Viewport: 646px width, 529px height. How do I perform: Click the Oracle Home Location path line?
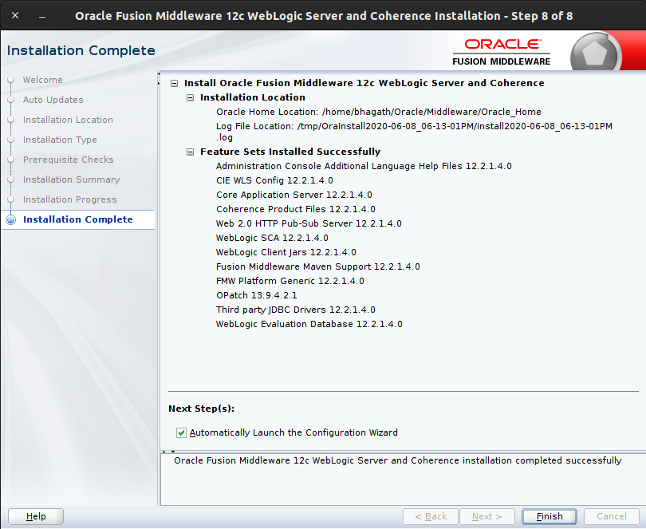pyautogui.click(x=379, y=112)
